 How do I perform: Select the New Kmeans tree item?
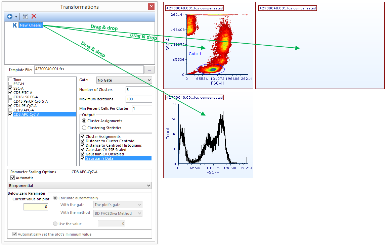pyautogui.click(x=31, y=25)
